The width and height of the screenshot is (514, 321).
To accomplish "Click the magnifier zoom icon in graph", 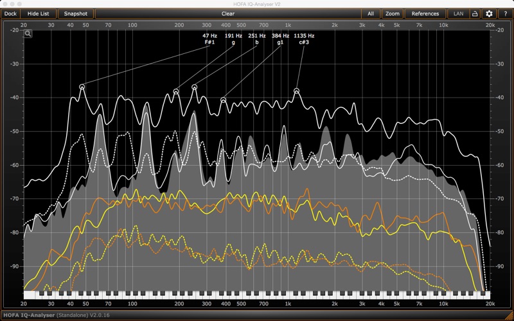I will (28, 33).
